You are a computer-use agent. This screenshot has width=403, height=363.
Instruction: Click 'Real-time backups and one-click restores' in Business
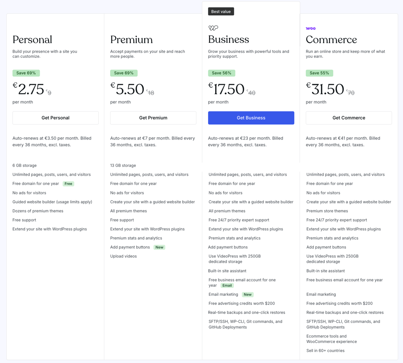tap(247, 312)
